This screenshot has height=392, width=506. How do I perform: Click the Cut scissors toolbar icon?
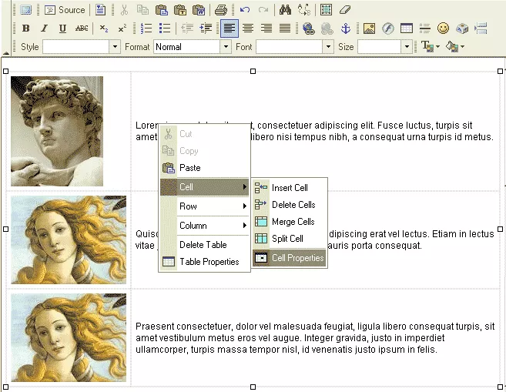pos(124,10)
